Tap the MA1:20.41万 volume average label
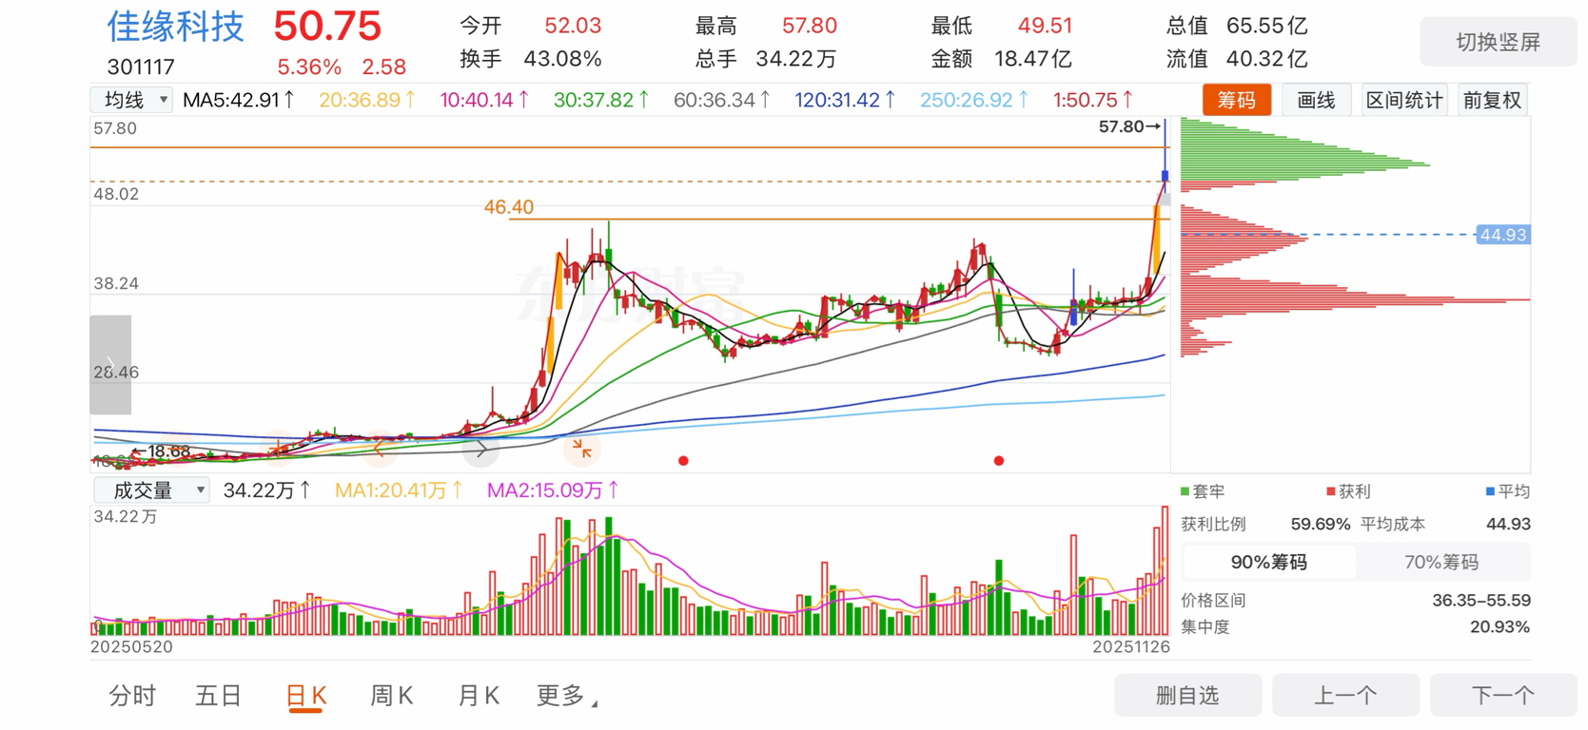 [399, 490]
